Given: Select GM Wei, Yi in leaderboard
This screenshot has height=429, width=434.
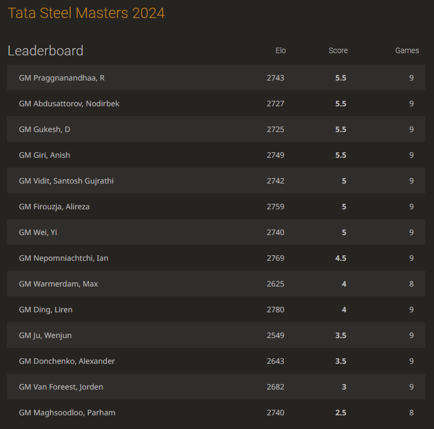Looking at the screenshot, I should click(x=38, y=232).
